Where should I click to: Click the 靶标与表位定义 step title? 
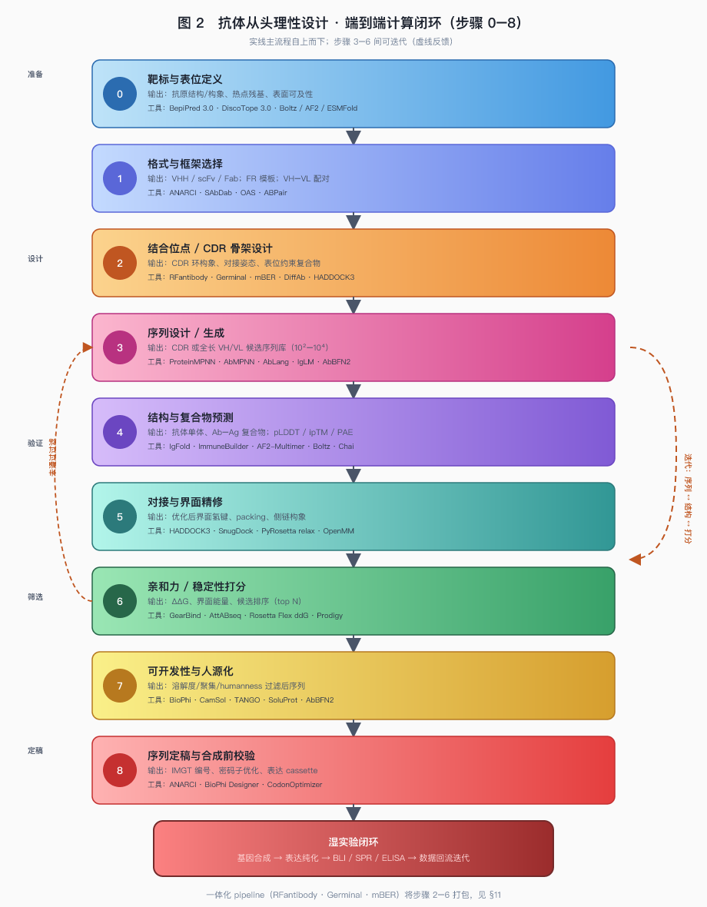pyautogui.click(x=185, y=79)
